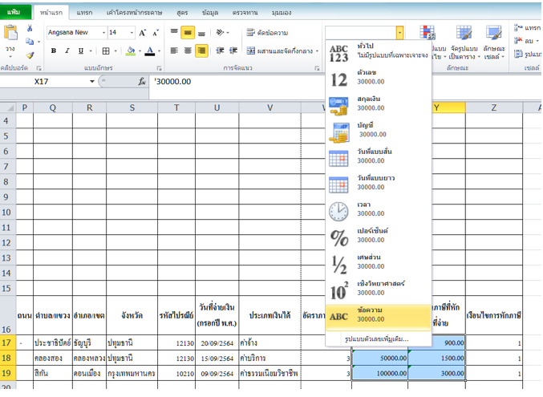Viewport: 543px width, 397px height.
Task: Open the underline style dropdown arrow
Action: click(x=91, y=51)
